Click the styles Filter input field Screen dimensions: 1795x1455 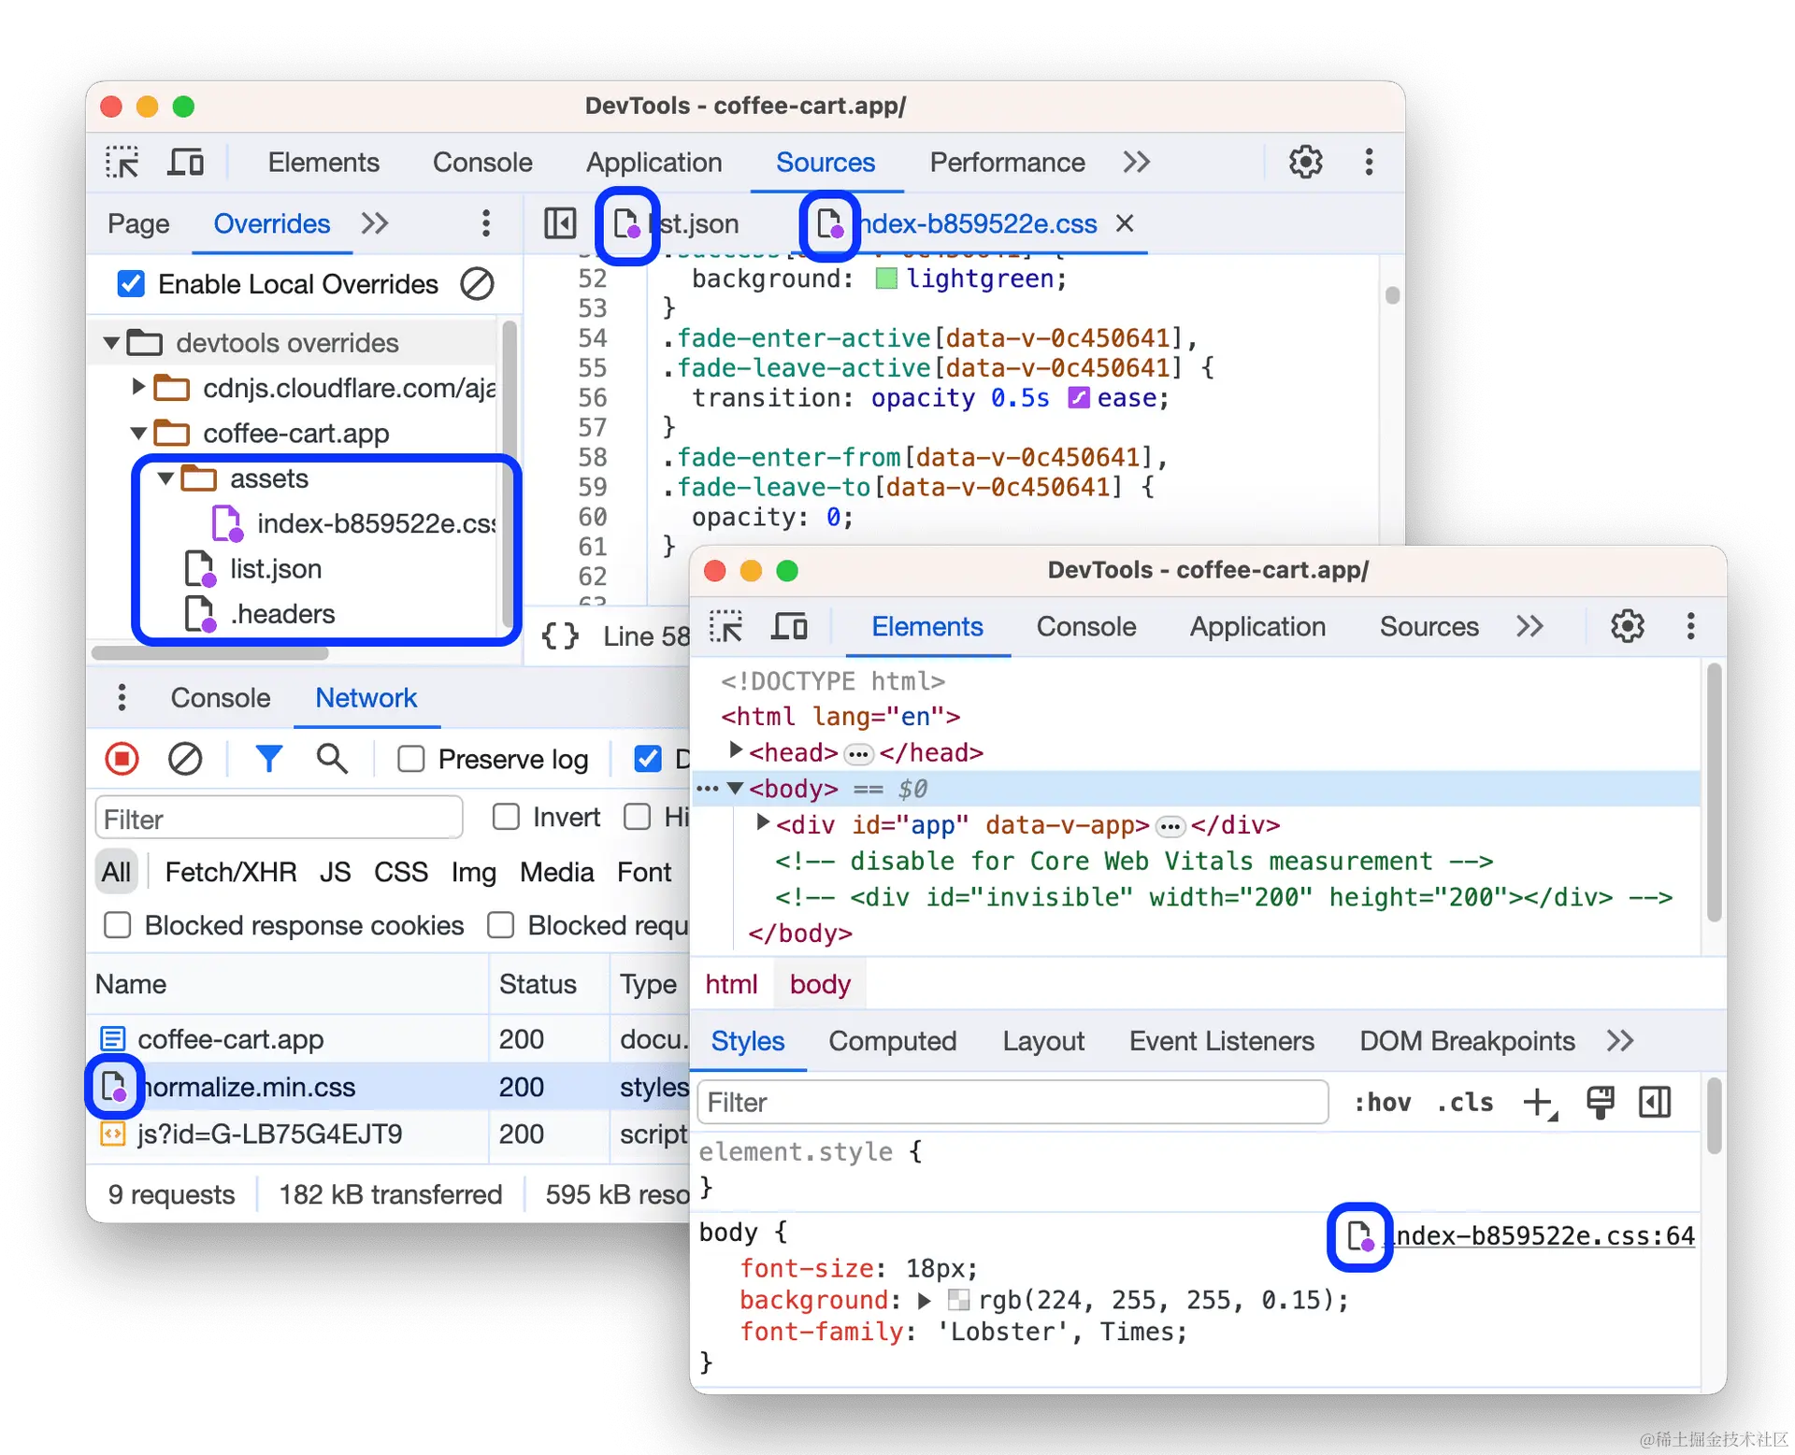click(x=1012, y=1103)
